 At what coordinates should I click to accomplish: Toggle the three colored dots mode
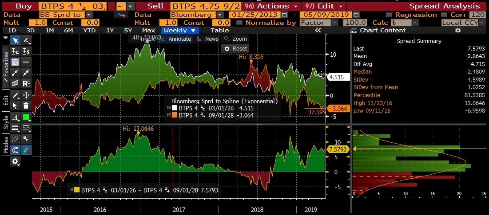(x=27, y=150)
